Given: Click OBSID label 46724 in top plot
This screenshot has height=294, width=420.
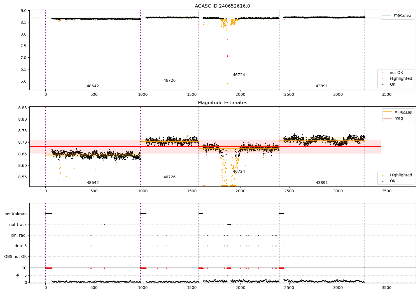Looking at the screenshot, I should [x=239, y=75].
